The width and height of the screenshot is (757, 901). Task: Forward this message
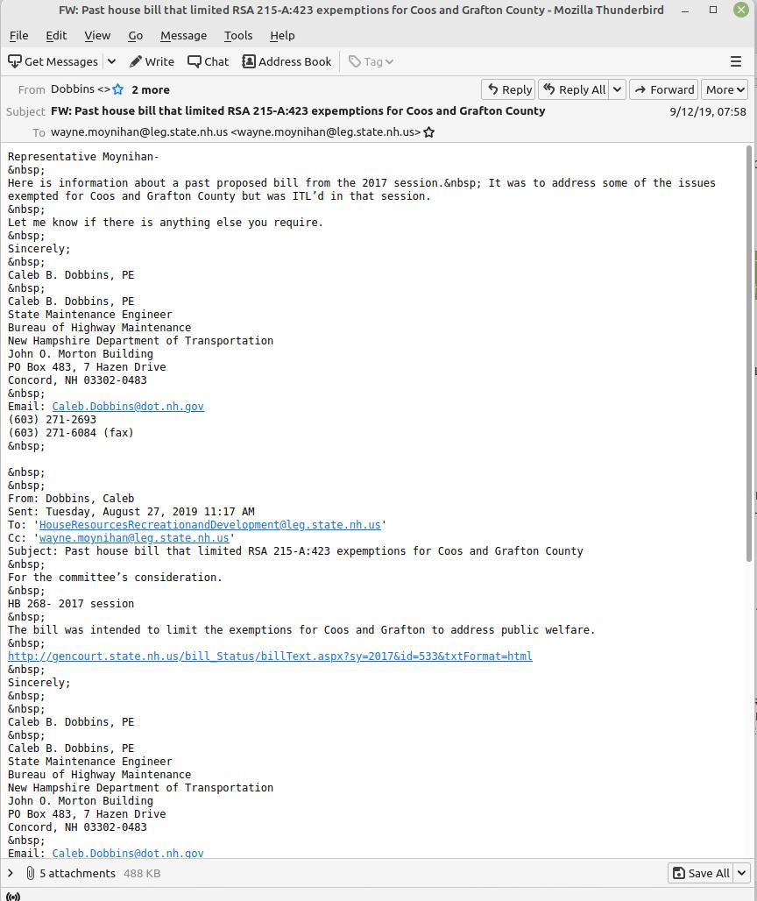click(x=663, y=89)
